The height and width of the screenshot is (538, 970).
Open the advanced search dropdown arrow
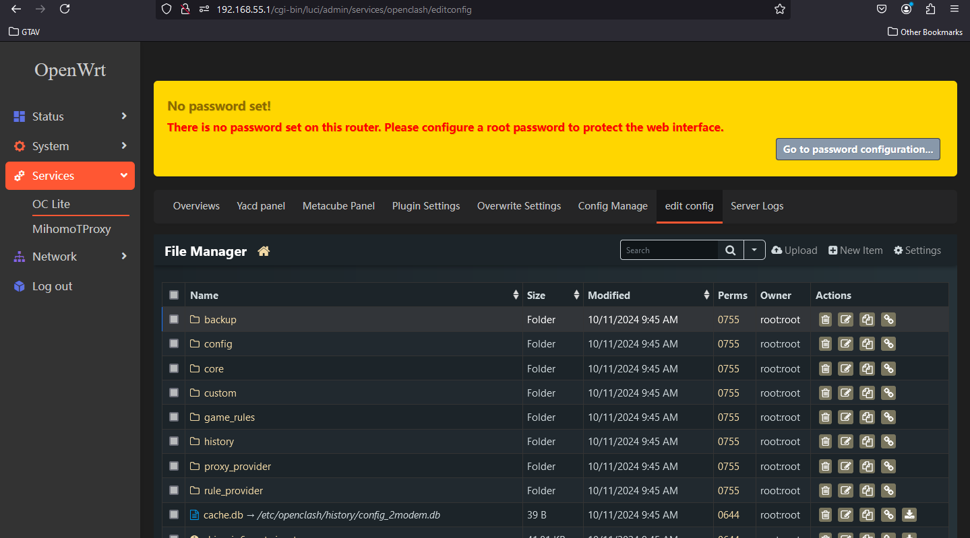[754, 250]
